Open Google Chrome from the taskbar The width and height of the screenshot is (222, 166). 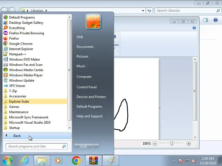coord(76,161)
